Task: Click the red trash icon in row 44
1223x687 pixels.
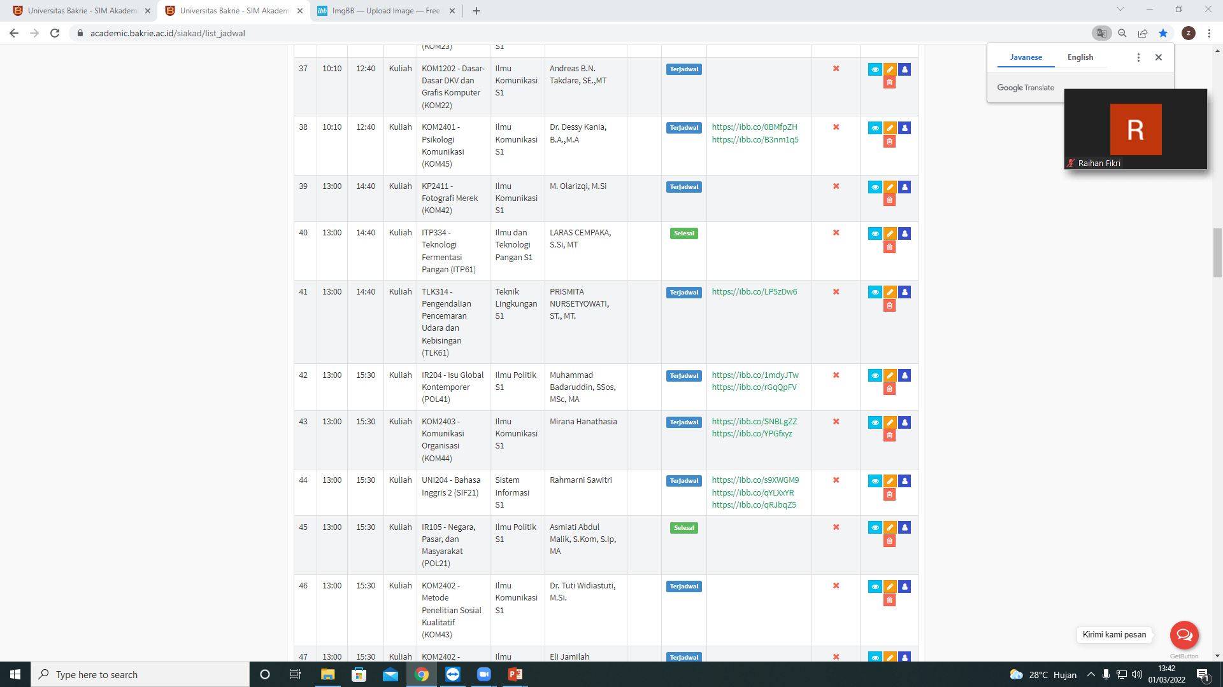Action: coord(890,494)
